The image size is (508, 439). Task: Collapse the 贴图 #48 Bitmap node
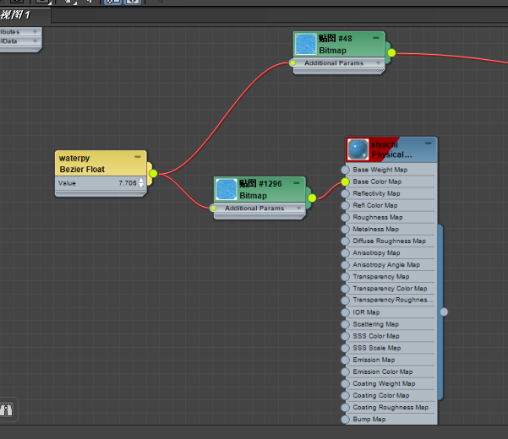[376, 38]
